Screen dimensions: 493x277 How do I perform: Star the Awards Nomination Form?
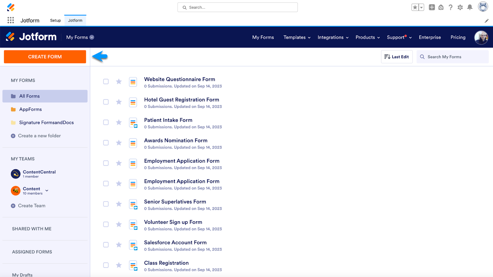[119, 143]
